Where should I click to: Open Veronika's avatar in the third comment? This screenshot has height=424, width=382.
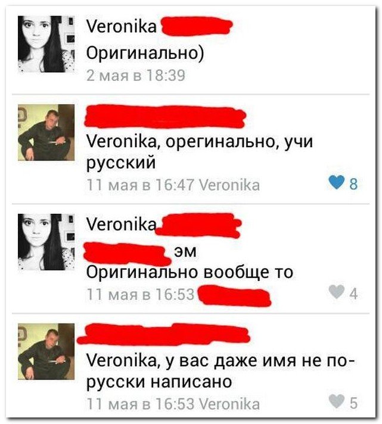[x=46, y=242]
